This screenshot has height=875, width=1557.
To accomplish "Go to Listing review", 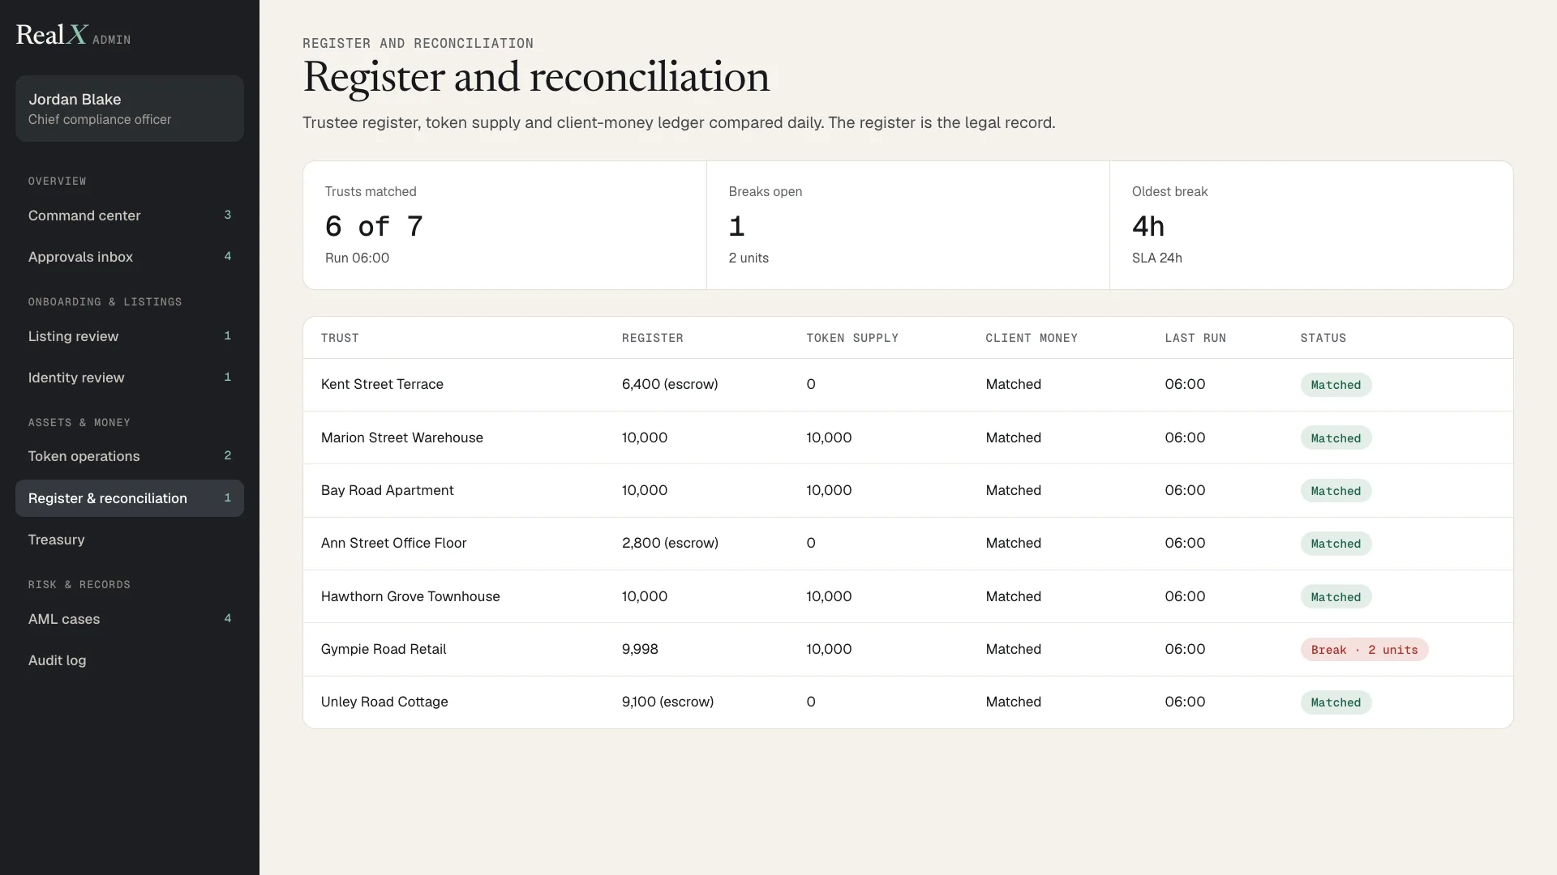I will pos(130,336).
